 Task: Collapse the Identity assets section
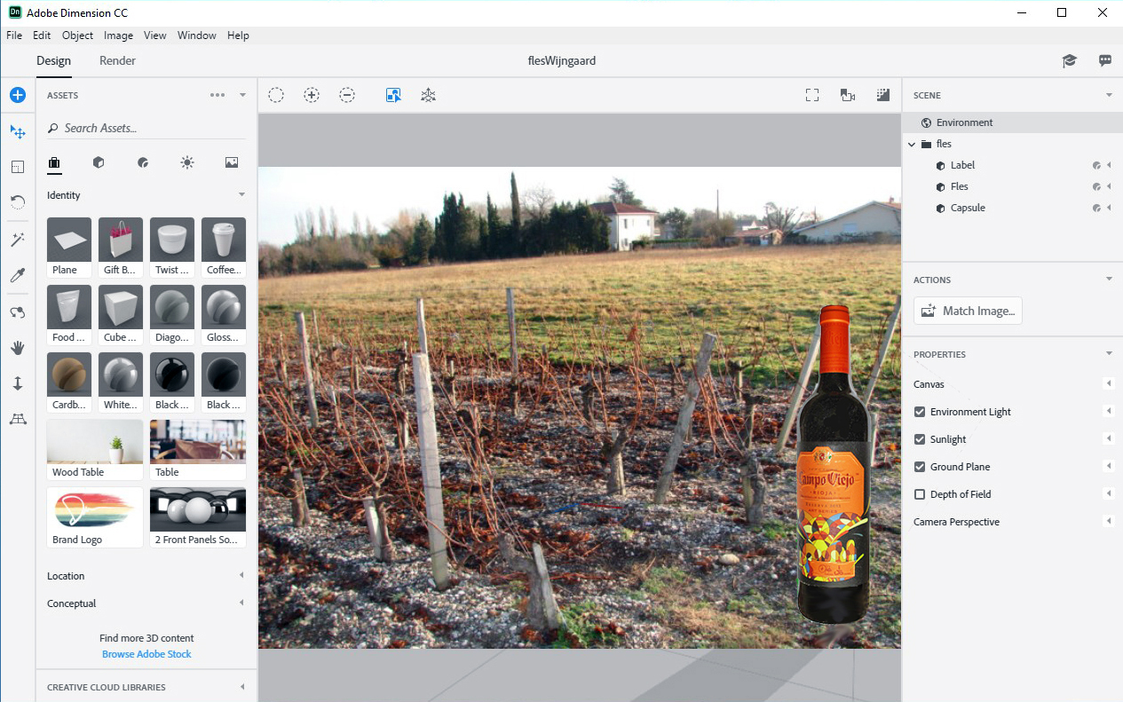click(x=241, y=195)
